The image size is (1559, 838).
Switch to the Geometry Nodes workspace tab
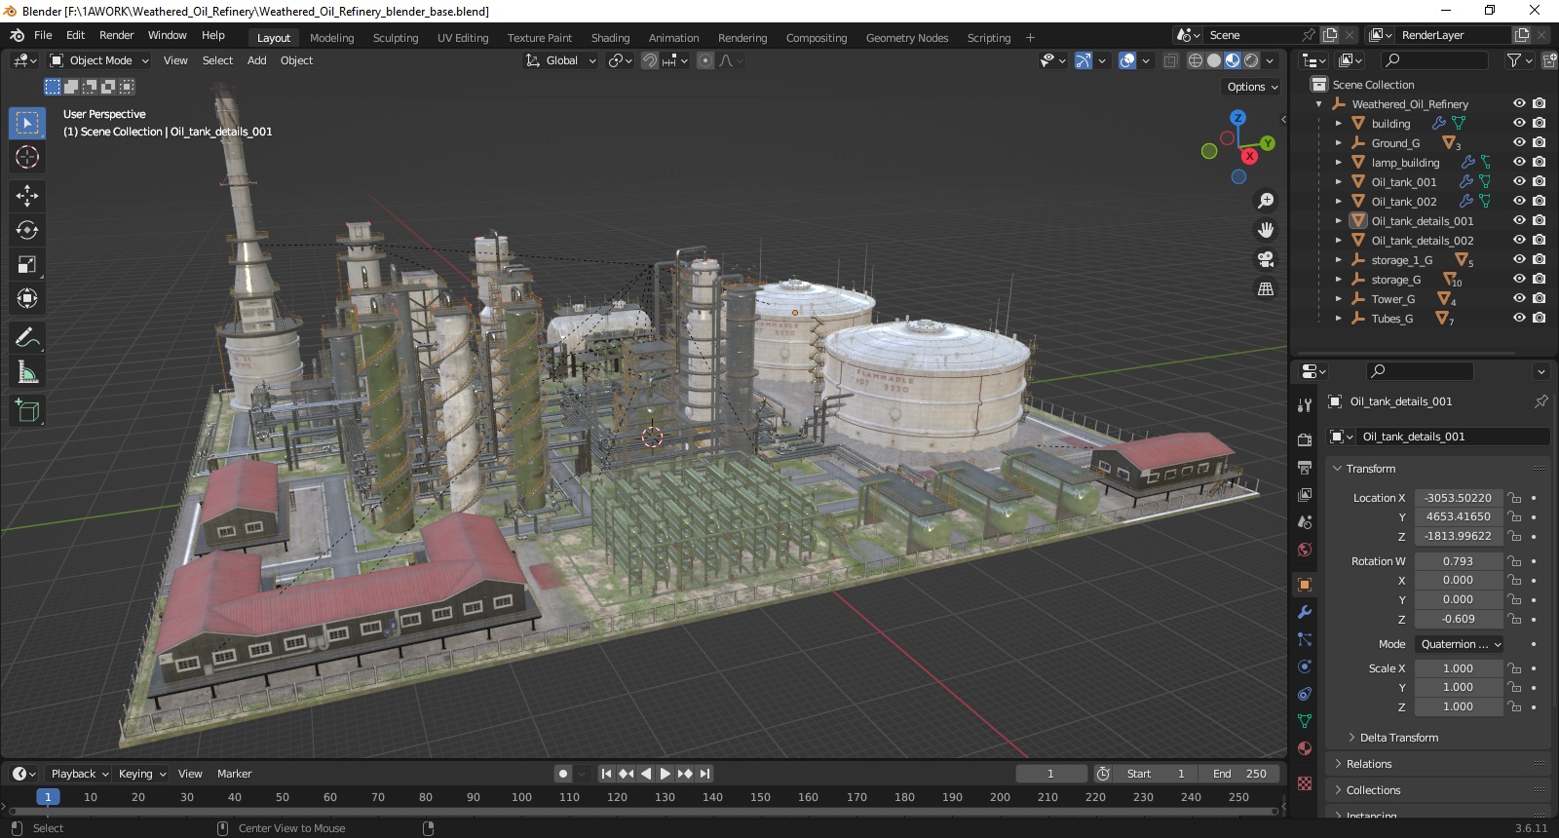[x=906, y=38]
